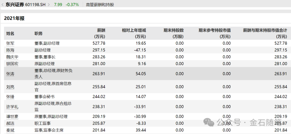Open executive 陈海 profile link
Image resolution: width=291 pixels, height=134 pixels.
pos(10,50)
